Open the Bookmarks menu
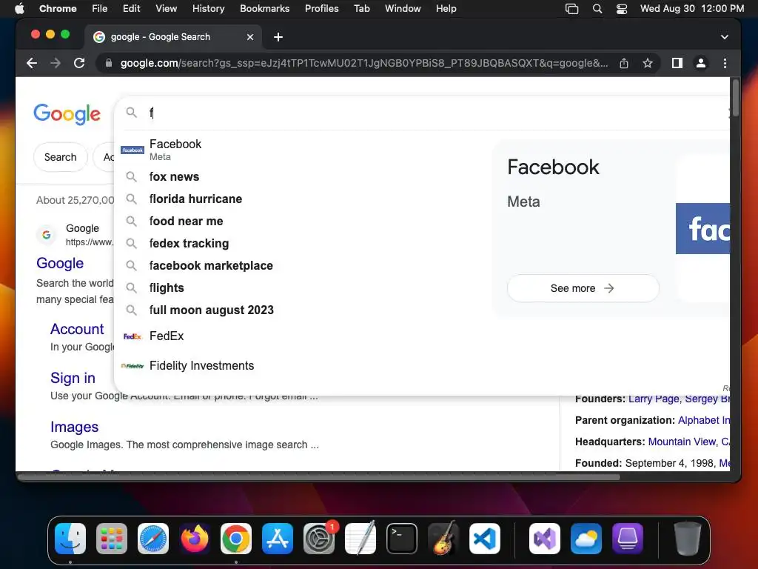758x569 pixels. (264, 9)
